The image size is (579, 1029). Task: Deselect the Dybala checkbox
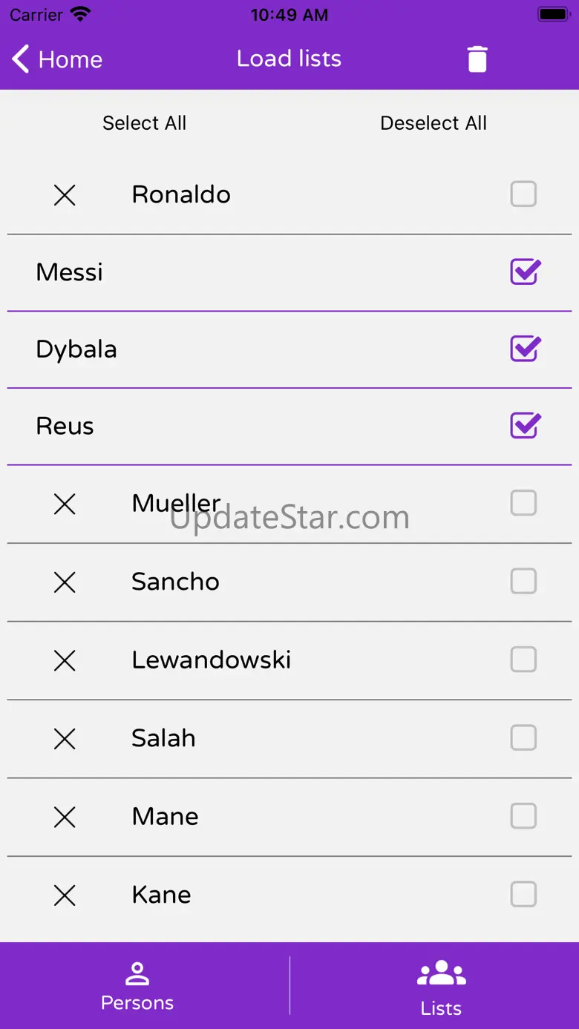525,349
